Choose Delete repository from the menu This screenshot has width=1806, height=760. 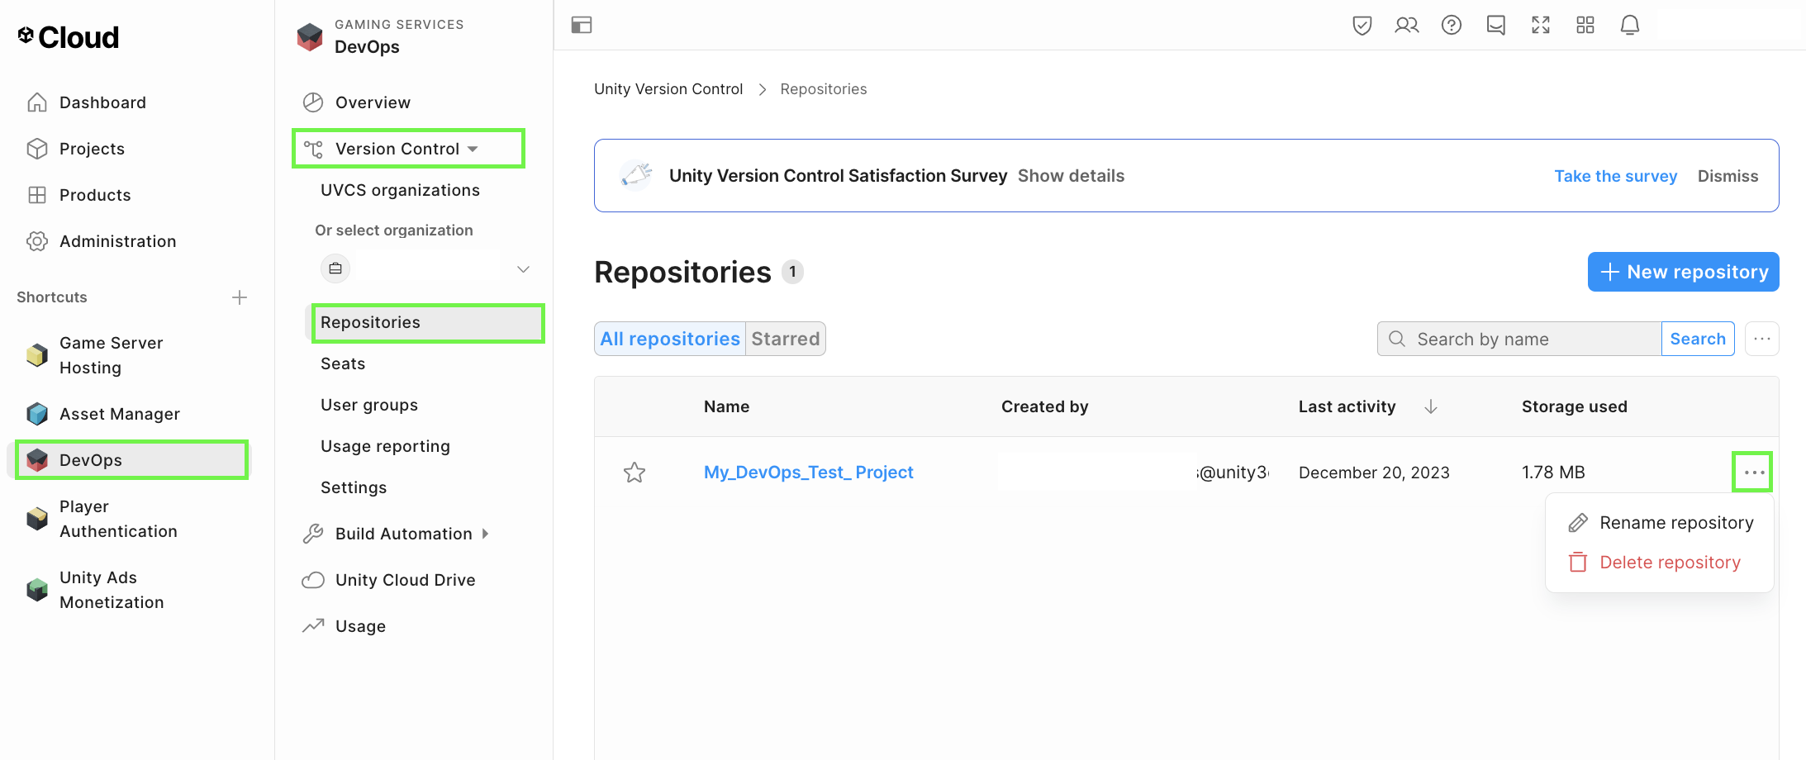click(1669, 563)
